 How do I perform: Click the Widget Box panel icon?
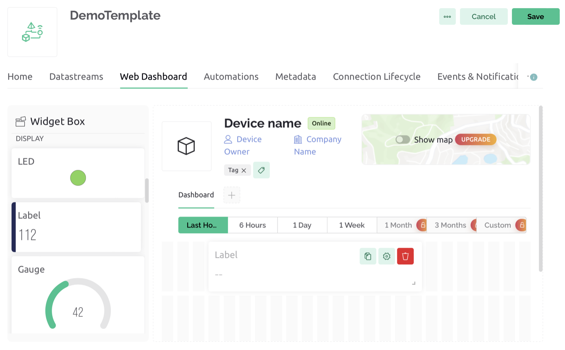[21, 122]
